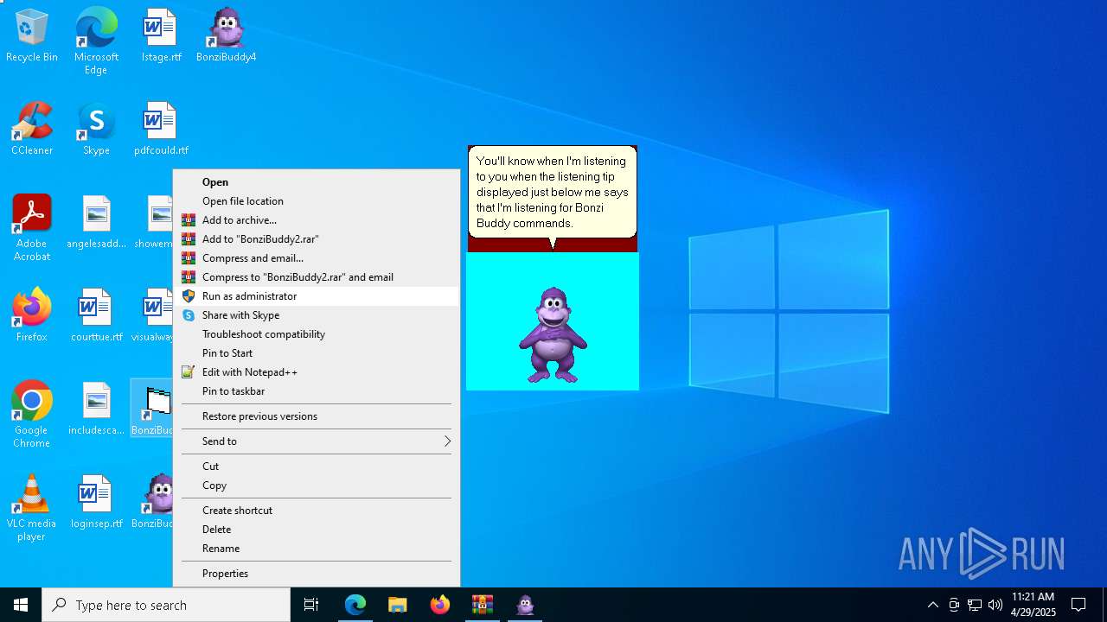
Task: Open the CCleaner desktop shortcut
Action: coord(32,130)
